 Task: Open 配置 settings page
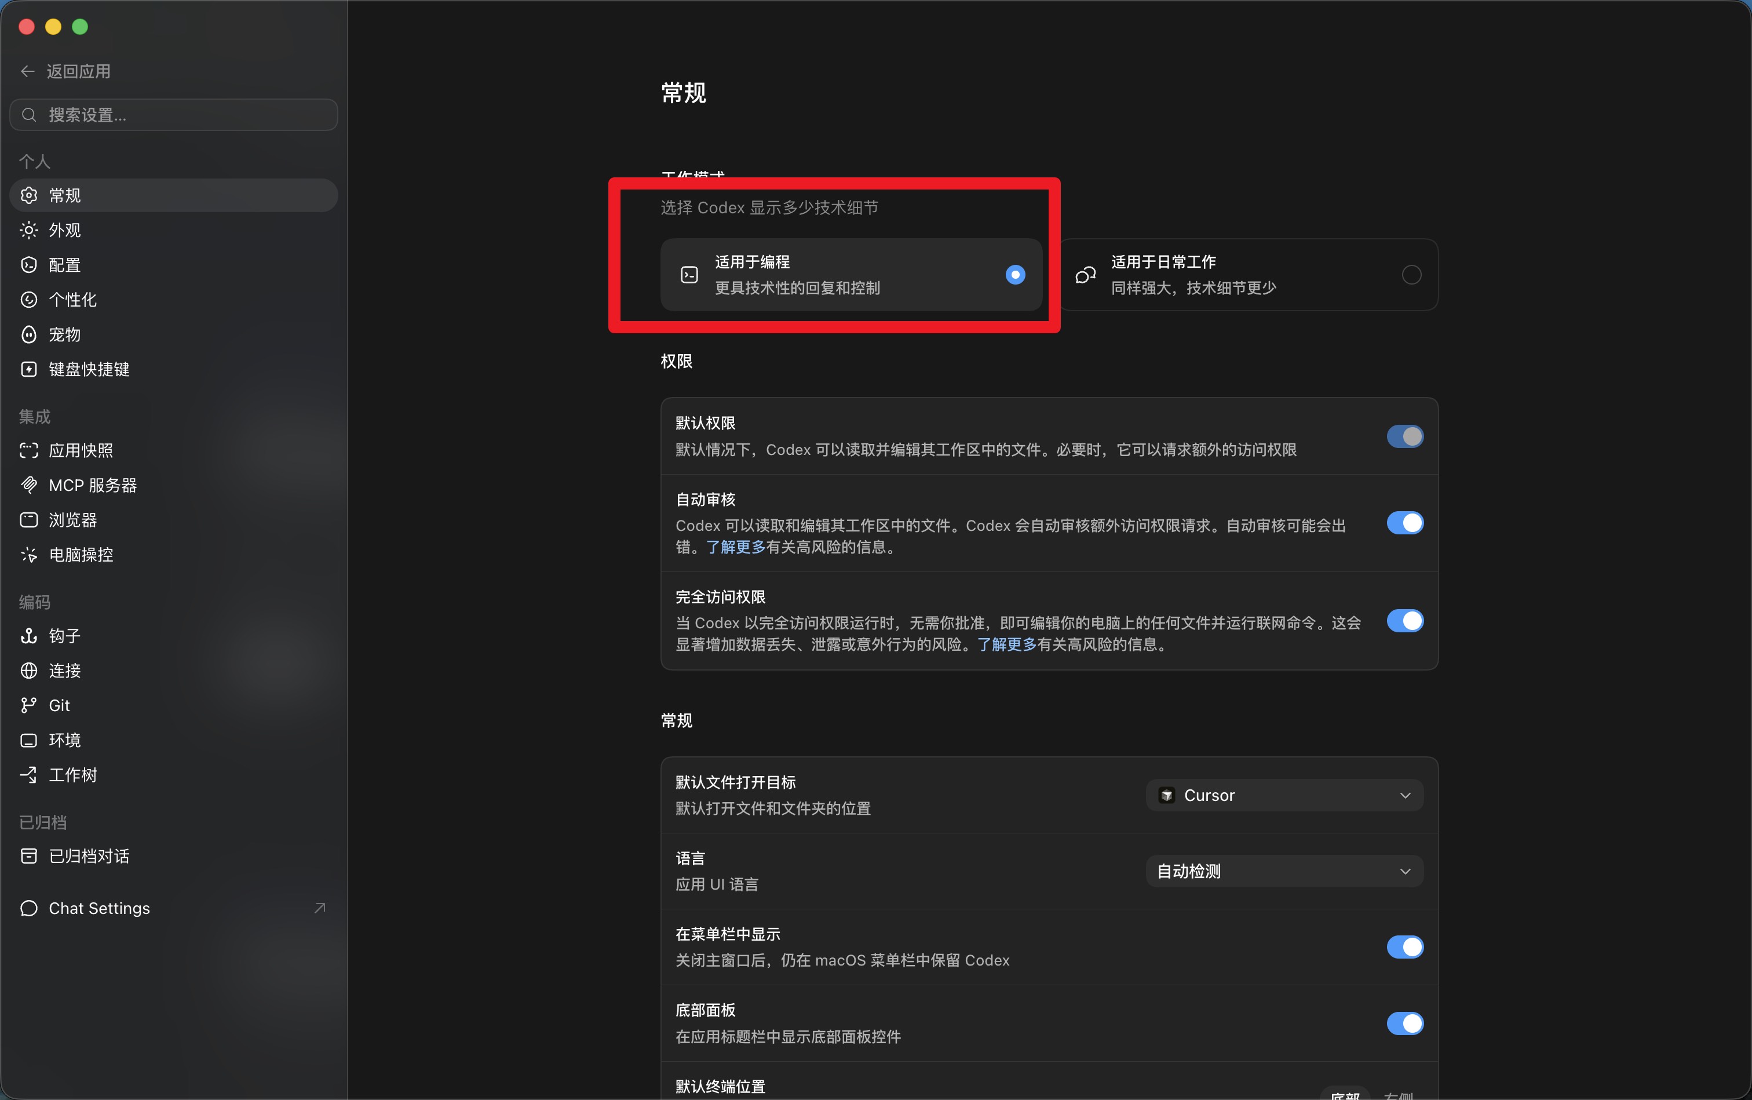pyautogui.click(x=174, y=265)
